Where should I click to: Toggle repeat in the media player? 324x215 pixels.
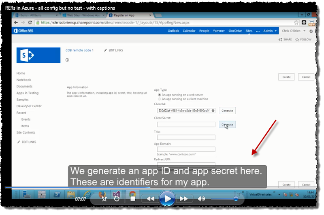click(117, 198)
